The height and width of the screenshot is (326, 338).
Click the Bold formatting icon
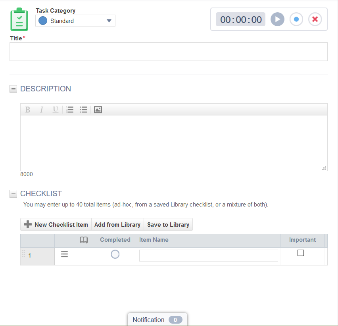(x=28, y=110)
